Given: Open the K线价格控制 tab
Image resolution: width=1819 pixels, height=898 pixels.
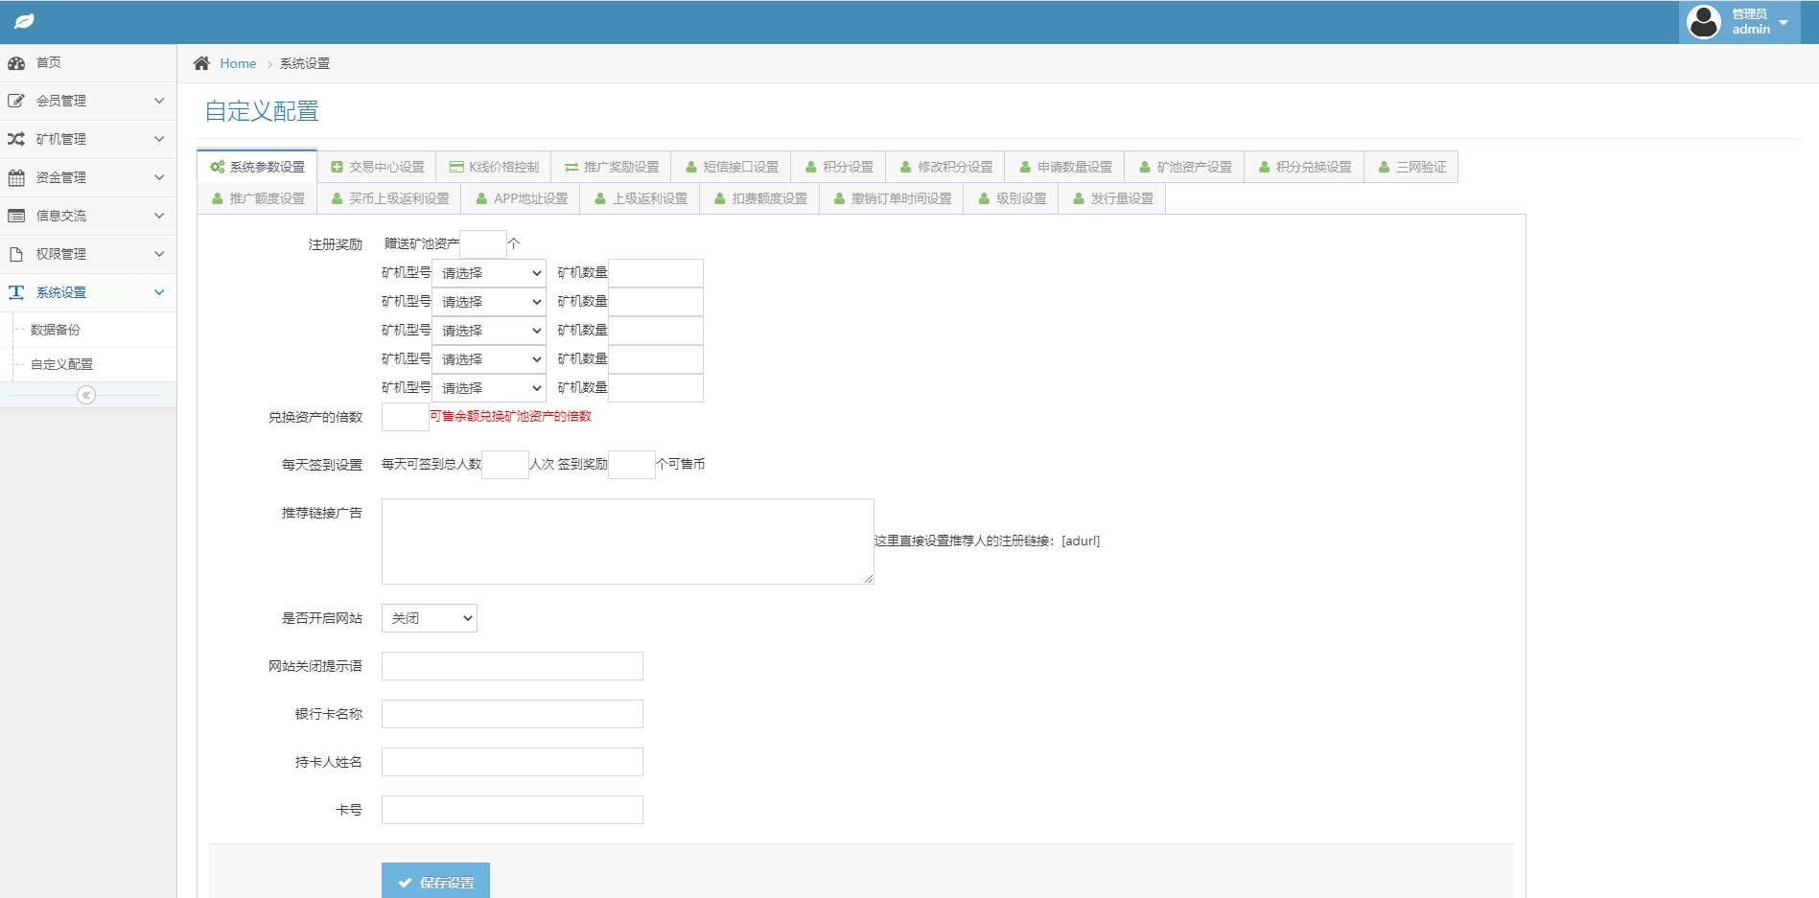Looking at the screenshot, I should click(494, 167).
